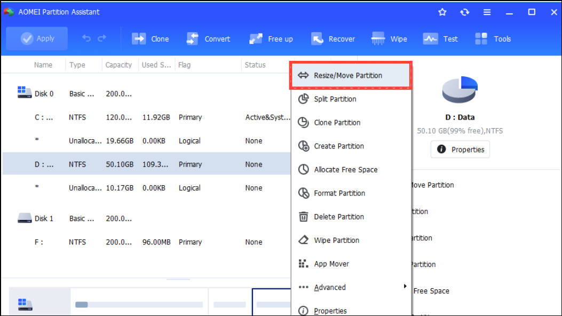Open the Clone toolbar option

(x=150, y=38)
